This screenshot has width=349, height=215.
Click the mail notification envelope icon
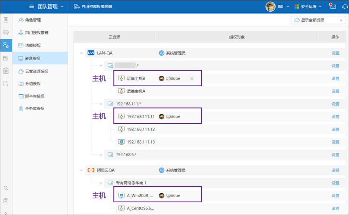tap(332, 7)
